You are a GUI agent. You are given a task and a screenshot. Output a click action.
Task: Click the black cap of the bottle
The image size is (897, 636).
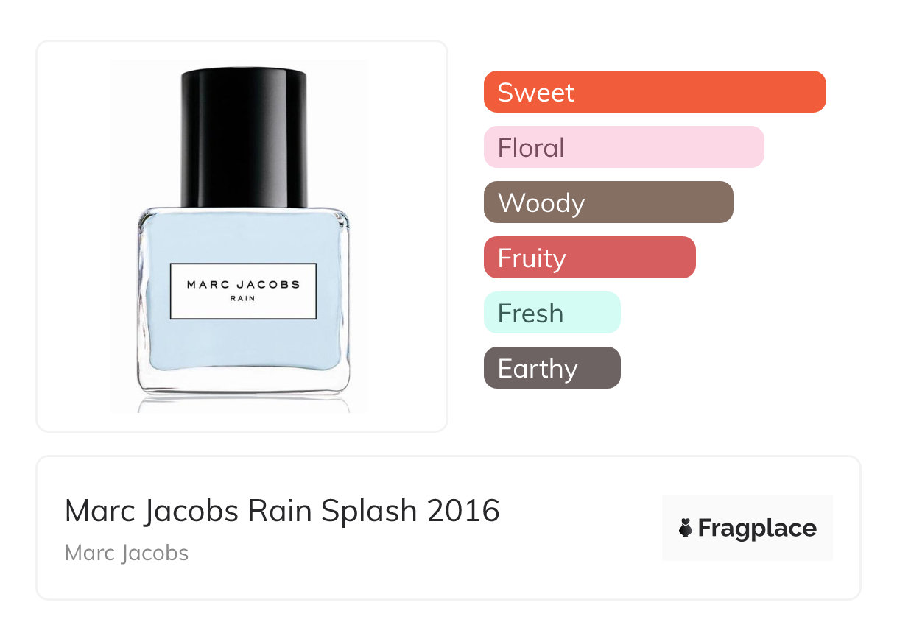244,138
